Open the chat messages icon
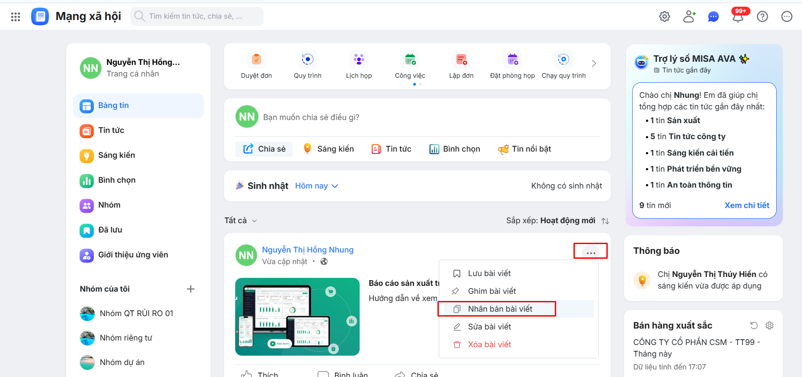 point(714,16)
